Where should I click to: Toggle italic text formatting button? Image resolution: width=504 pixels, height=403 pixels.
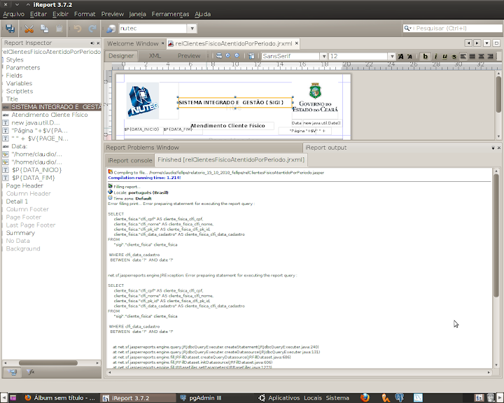tap(435, 56)
